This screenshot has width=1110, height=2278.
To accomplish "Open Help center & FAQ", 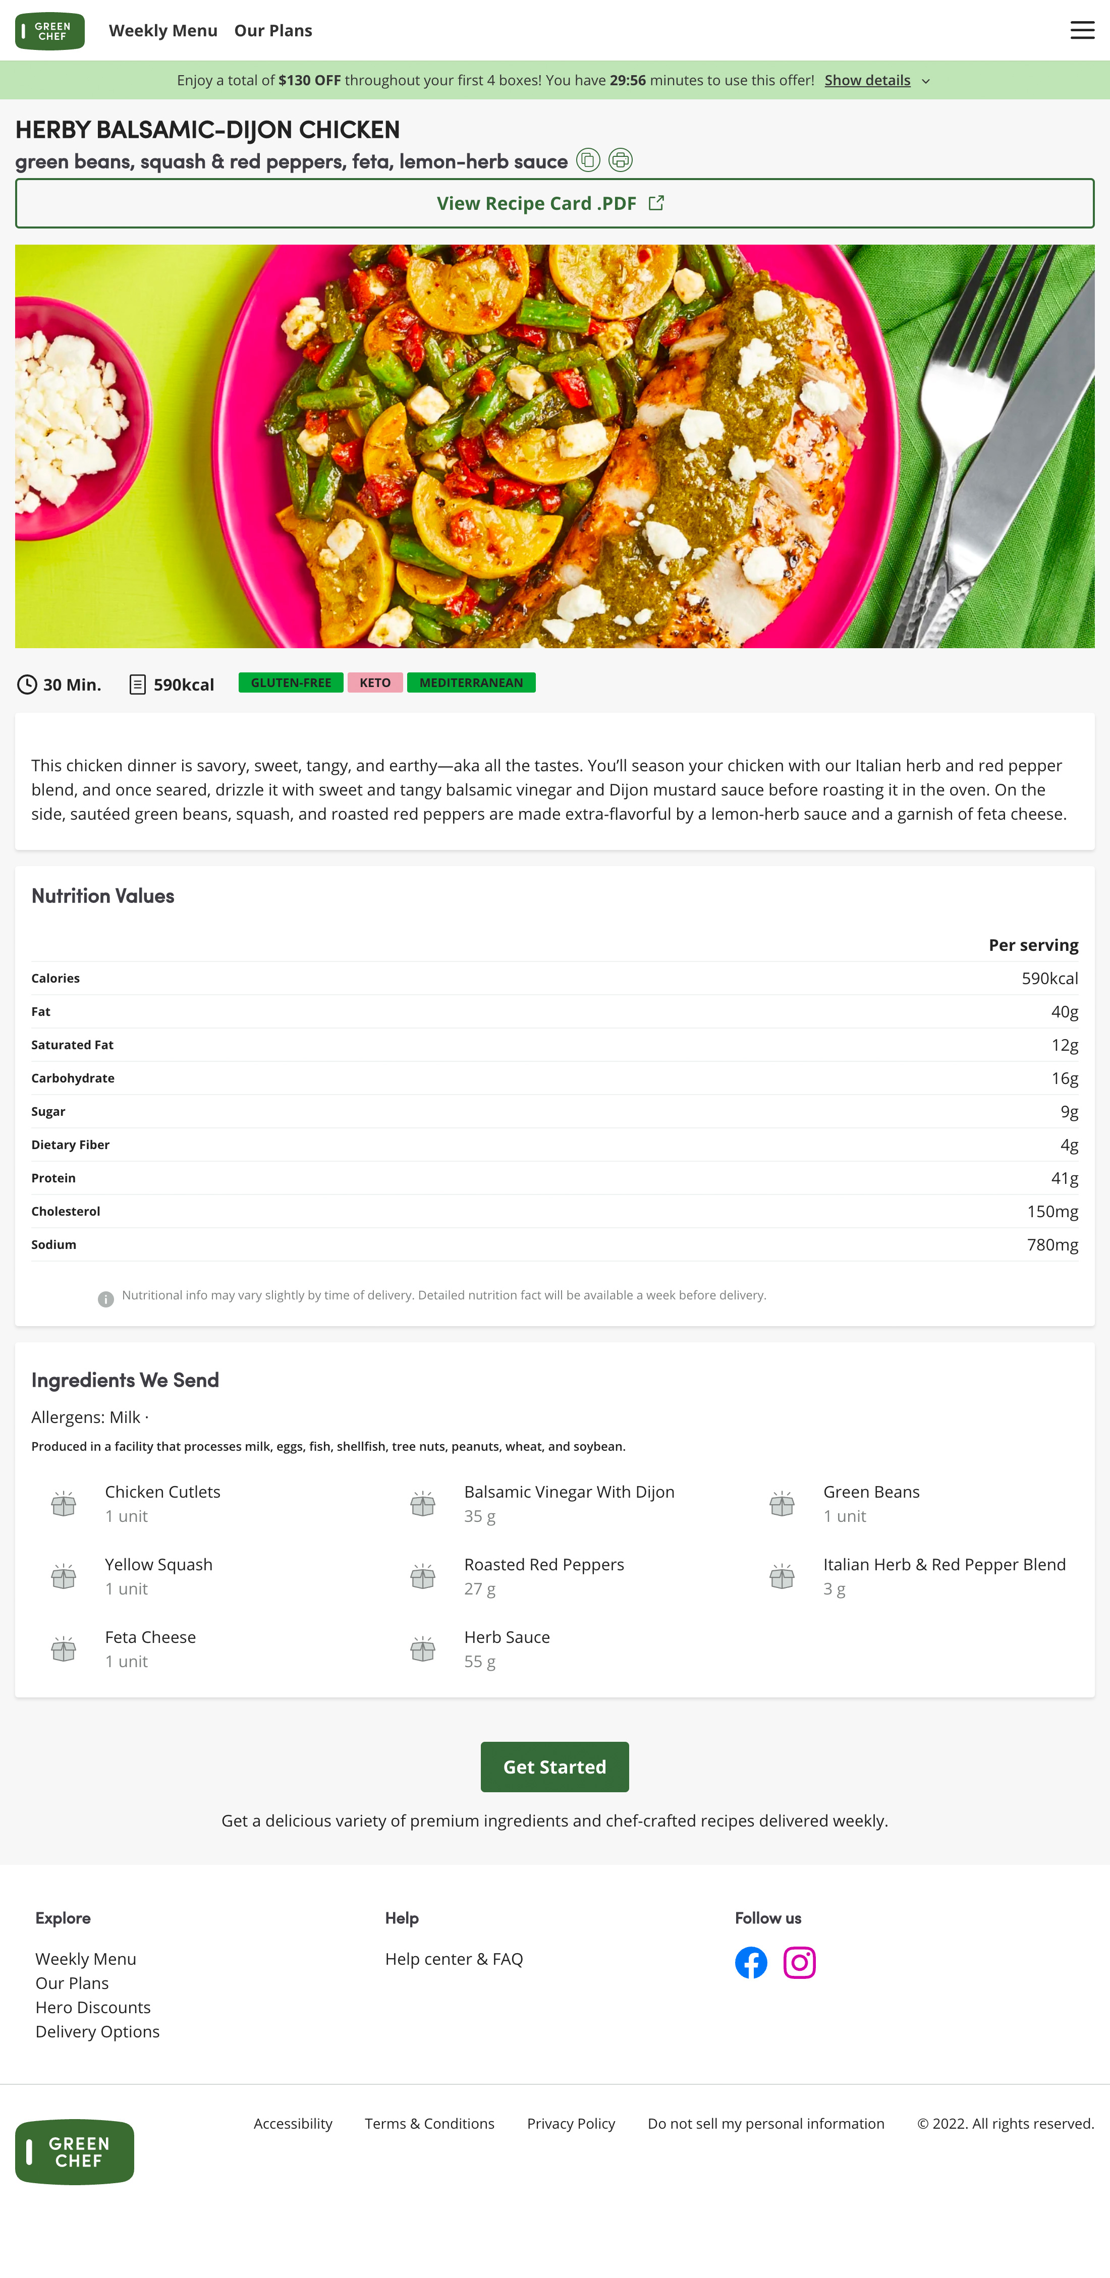I will pyautogui.click(x=454, y=1959).
